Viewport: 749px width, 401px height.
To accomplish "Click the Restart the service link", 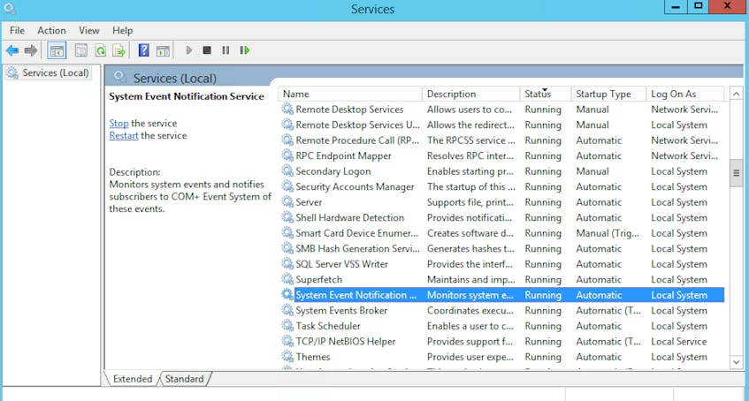I will click(124, 135).
